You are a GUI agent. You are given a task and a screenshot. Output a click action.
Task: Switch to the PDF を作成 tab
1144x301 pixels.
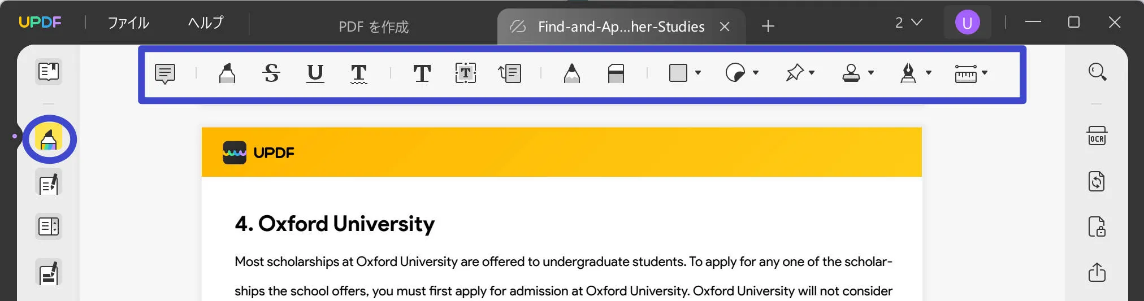[374, 27]
